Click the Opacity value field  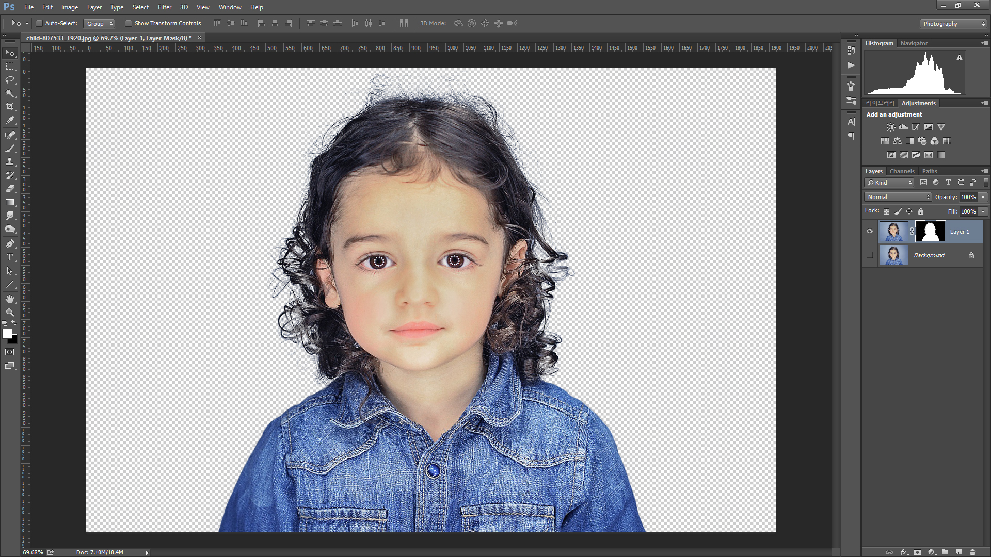[968, 197]
